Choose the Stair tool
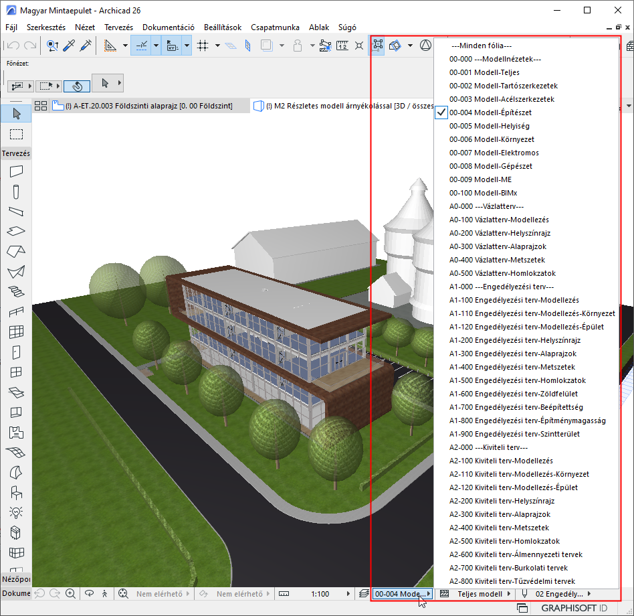Image resolution: width=634 pixels, height=616 pixels. point(16,291)
